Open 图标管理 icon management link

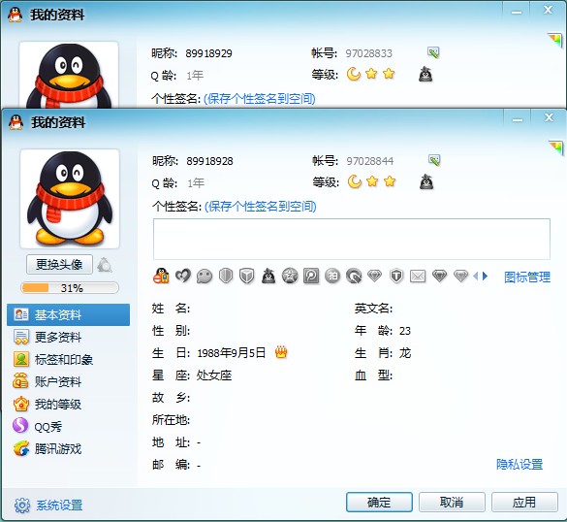(x=527, y=277)
